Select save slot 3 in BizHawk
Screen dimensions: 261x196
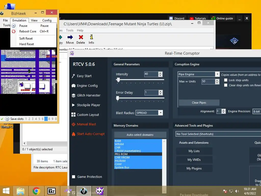33,119
